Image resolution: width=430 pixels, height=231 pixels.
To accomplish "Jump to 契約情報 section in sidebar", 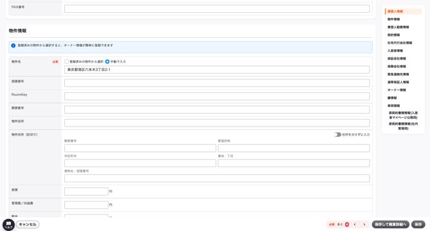I will pyautogui.click(x=393, y=35).
